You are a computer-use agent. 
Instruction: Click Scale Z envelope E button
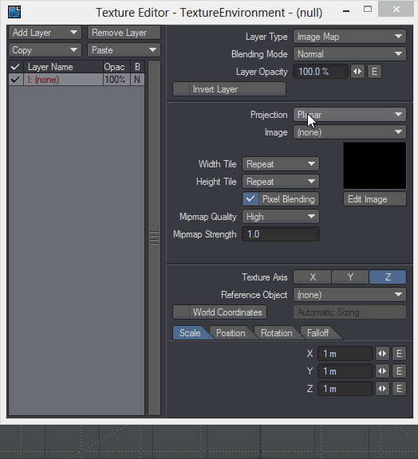399,389
